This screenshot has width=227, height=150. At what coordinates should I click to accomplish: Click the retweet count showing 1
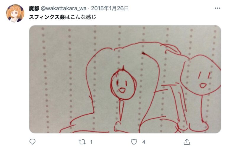click(91, 142)
